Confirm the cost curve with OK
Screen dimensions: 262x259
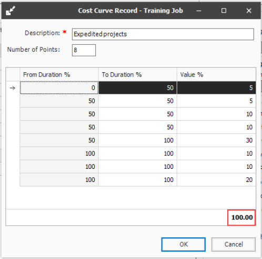[x=184, y=244]
